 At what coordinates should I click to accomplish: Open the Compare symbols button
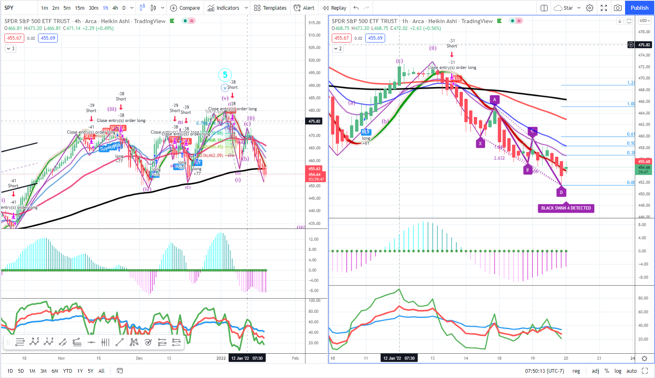point(185,8)
